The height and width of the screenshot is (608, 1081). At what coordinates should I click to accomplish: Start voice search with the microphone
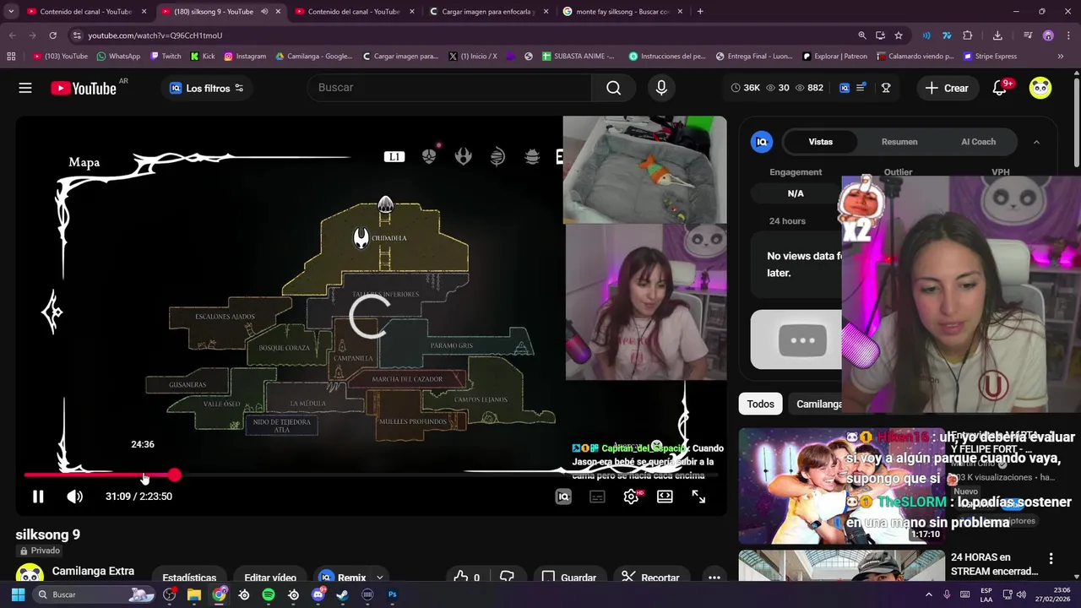661,88
